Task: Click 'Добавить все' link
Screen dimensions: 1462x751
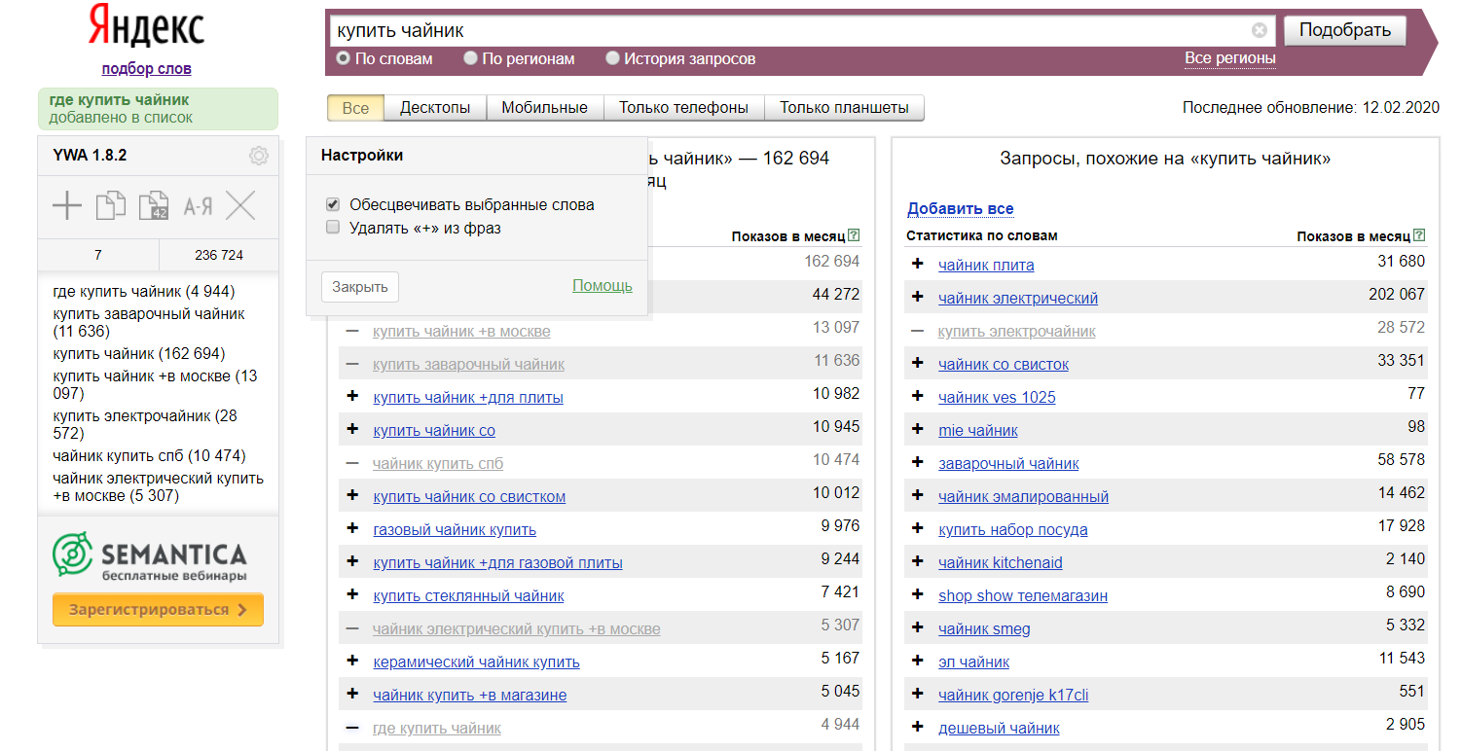Action: click(961, 208)
